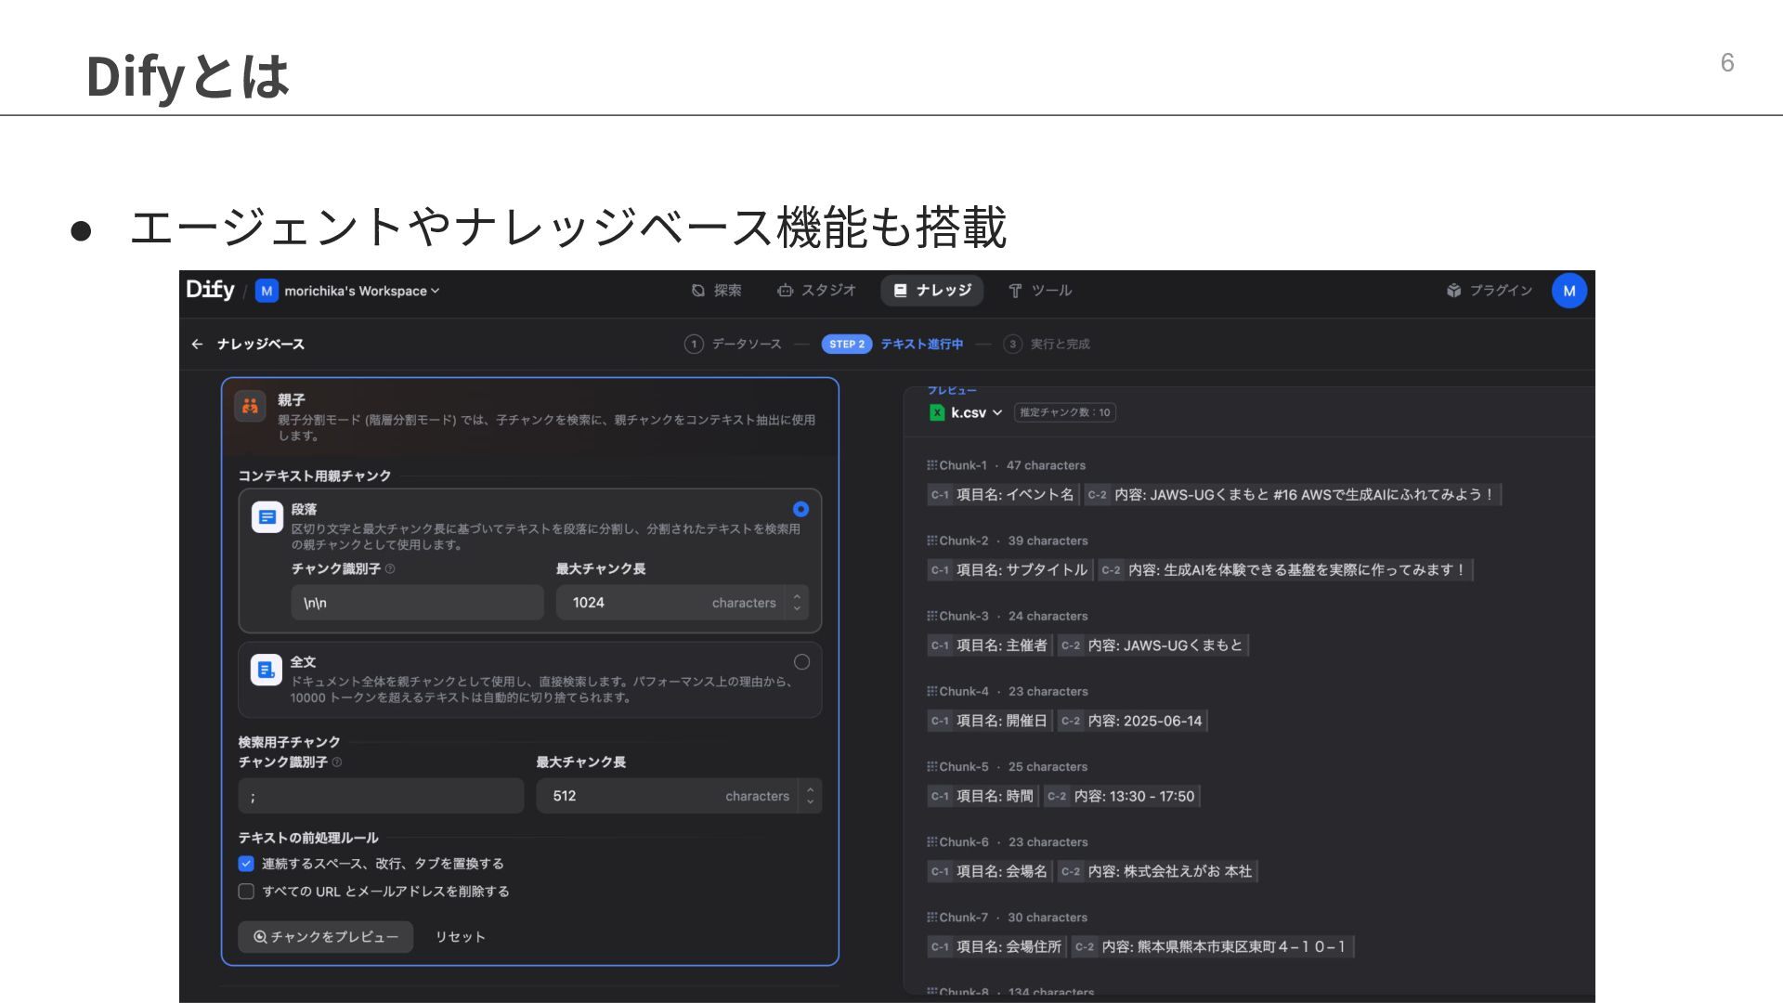Screen dimensions: 1783x1003
Task: Click the ツール tools icon
Action: coord(1015,291)
